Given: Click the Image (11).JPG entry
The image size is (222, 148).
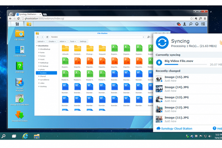Looking at the screenshot, I should (188, 120).
